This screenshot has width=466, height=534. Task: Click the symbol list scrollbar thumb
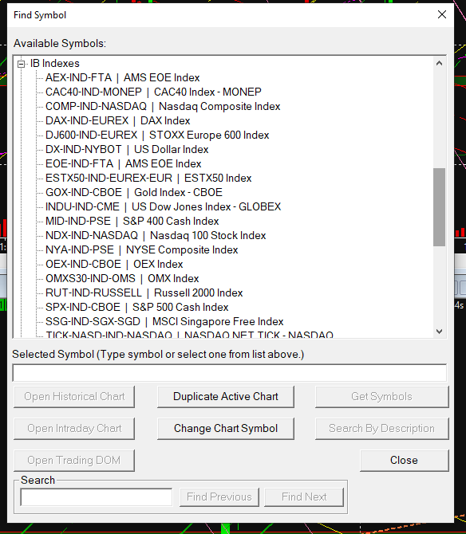coord(439,206)
